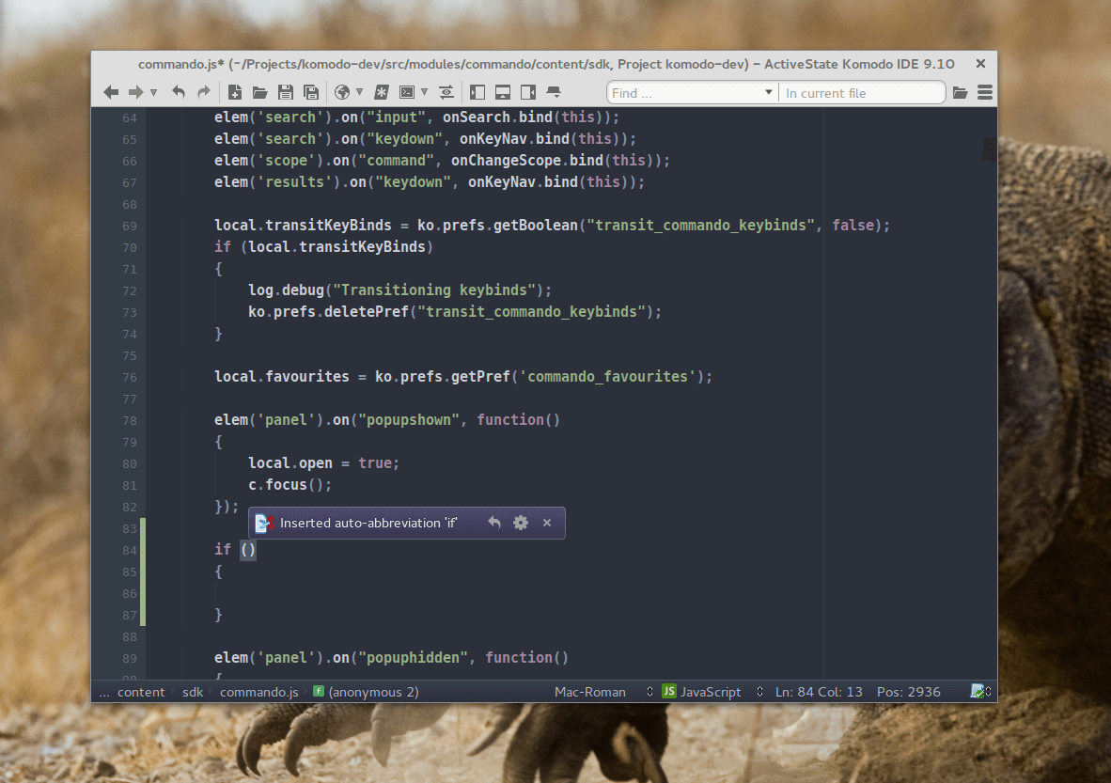
Task: Open the folder icon beside the search box
Action: 960,93
